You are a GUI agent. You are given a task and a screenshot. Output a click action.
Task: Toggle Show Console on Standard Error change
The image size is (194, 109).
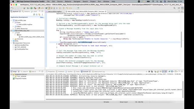166,71
